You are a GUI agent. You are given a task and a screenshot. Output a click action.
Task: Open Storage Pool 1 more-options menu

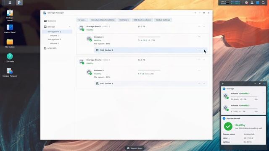[x=199, y=26]
